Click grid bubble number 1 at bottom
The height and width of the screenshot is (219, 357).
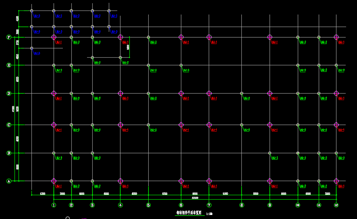(54, 205)
